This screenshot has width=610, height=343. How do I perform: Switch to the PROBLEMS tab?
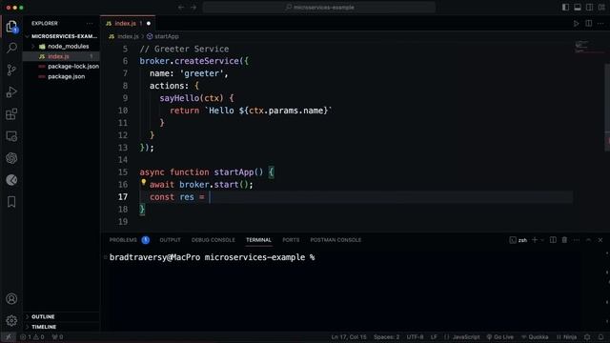coord(123,240)
